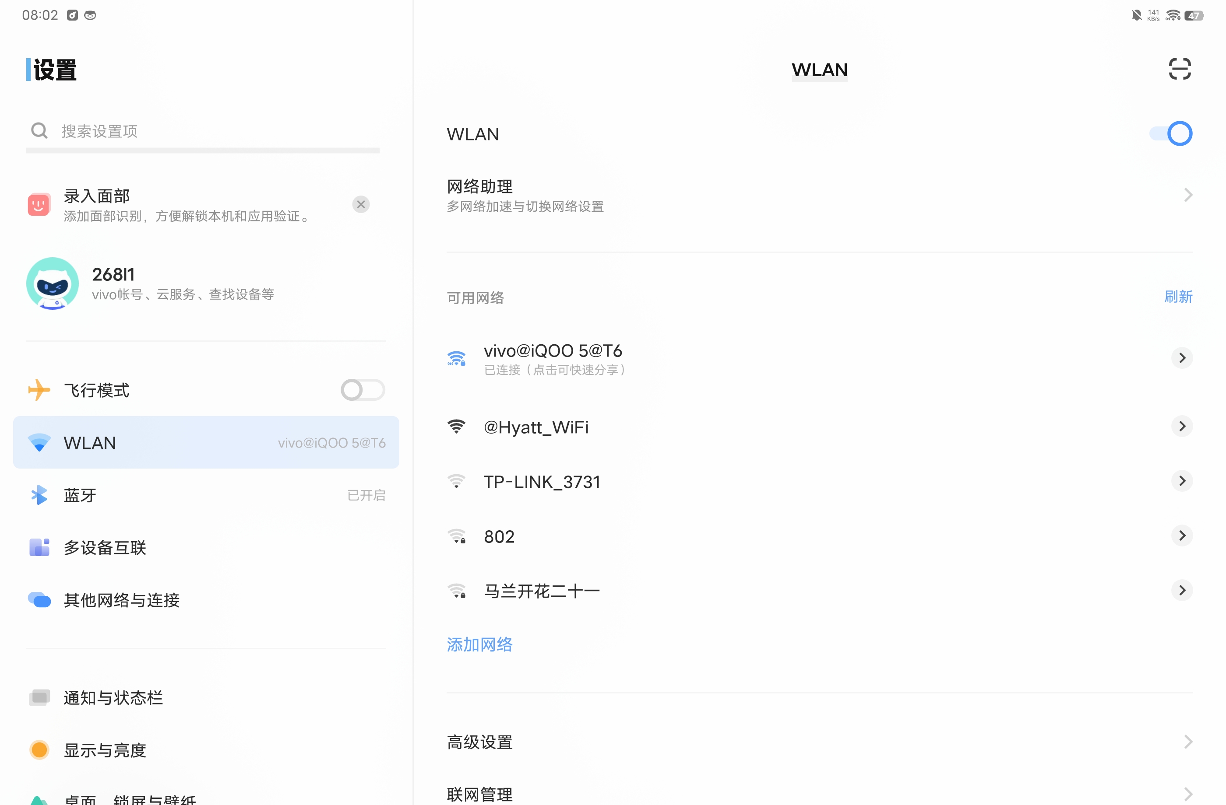Image resolution: width=1226 pixels, height=805 pixels.
Task: Connect to the 802 network
Action: [x=803, y=536]
